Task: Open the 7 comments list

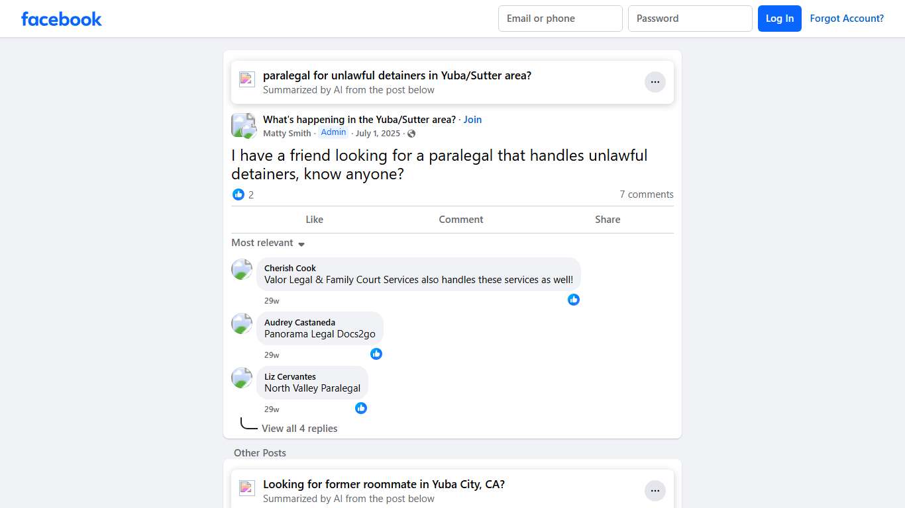Action: point(646,194)
